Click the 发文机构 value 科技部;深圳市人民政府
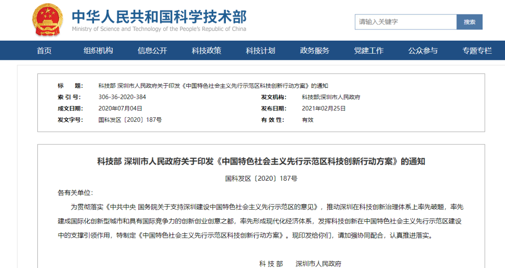Image resolution: width=505 pixels, height=268 pixels. [331, 97]
